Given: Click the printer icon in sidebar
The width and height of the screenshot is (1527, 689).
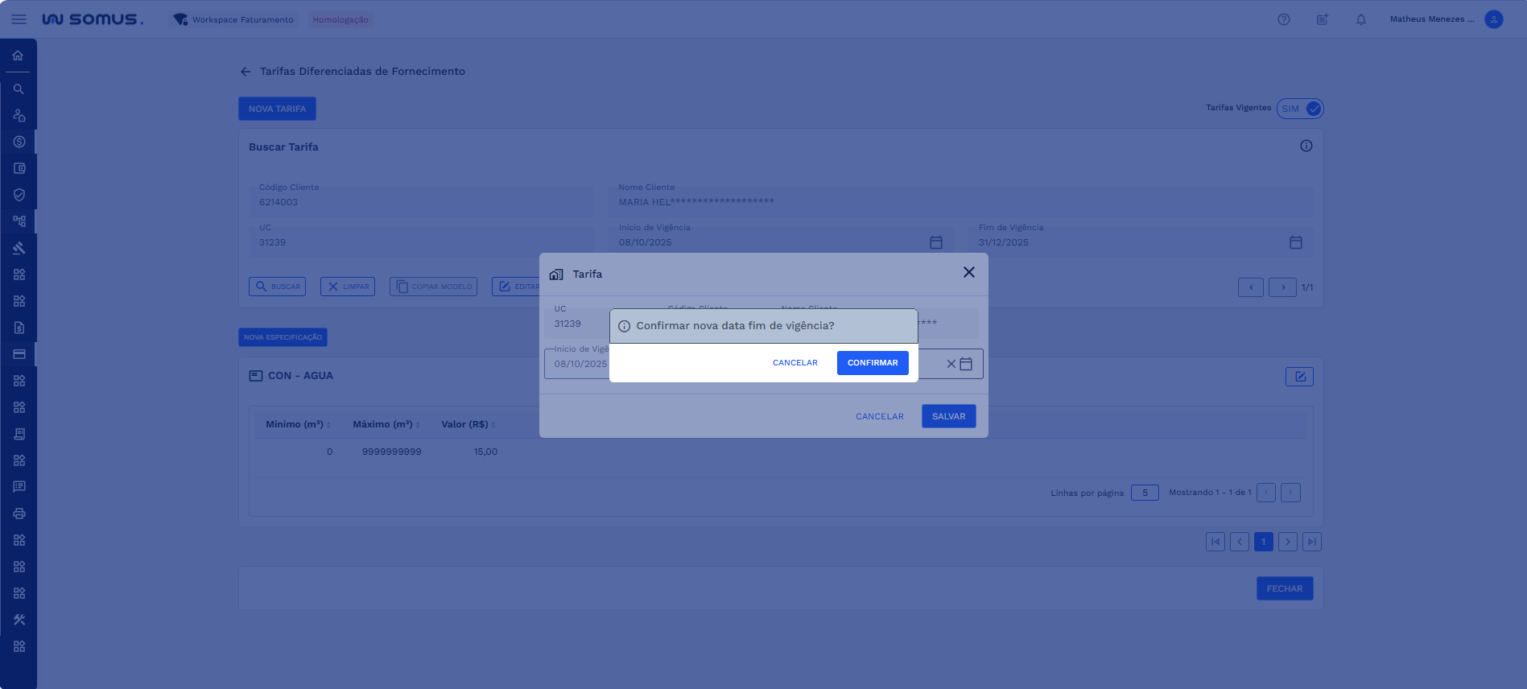Looking at the screenshot, I should [19, 514].
